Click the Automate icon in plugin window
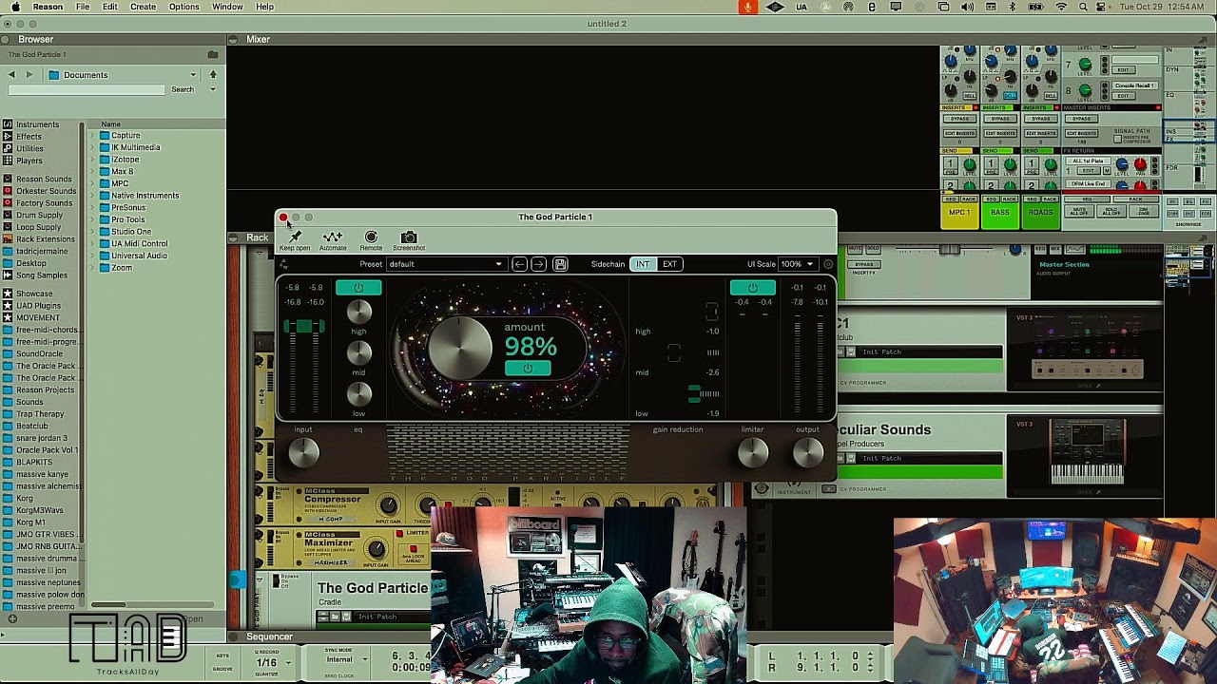Image resolution: width=1217 pixels, height=684 pixels. coord(333,237)
